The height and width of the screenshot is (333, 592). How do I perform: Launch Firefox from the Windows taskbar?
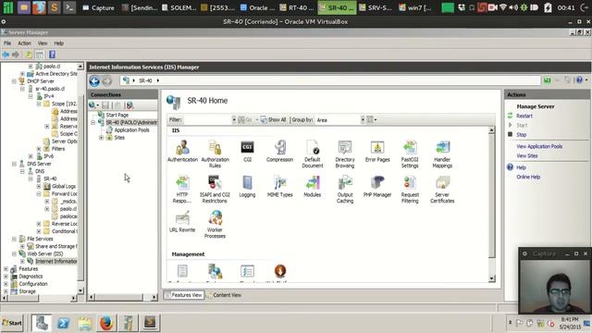[106, 323]
